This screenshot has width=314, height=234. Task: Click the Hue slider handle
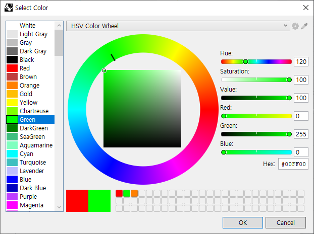(245, 62)
